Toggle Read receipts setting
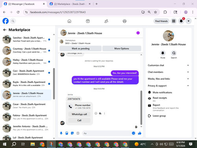197x148 pixels. click(168, 99)
